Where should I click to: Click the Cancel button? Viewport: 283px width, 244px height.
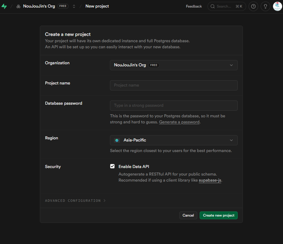[188, 215]
